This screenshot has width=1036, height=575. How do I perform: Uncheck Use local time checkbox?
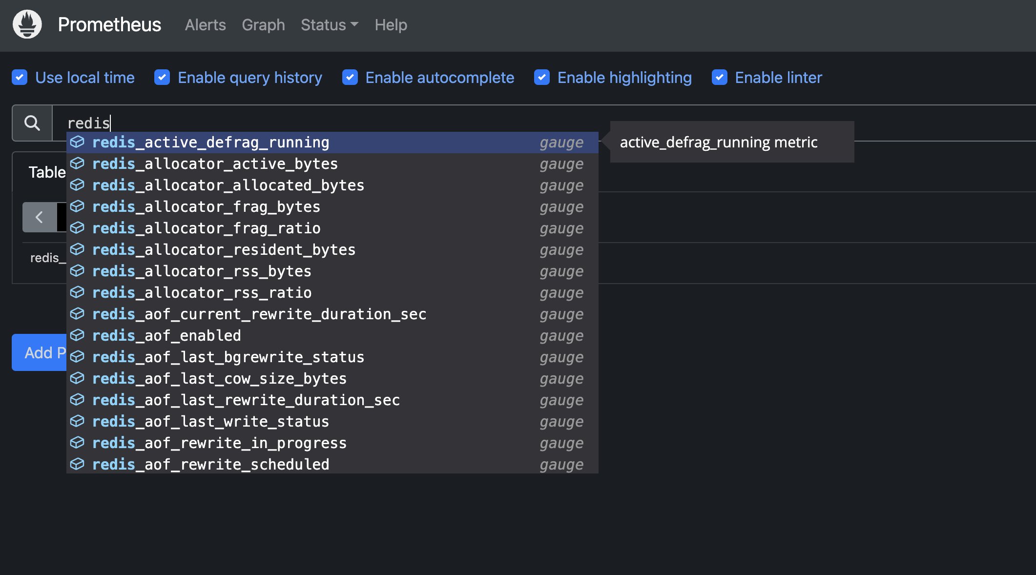(20, 78)
